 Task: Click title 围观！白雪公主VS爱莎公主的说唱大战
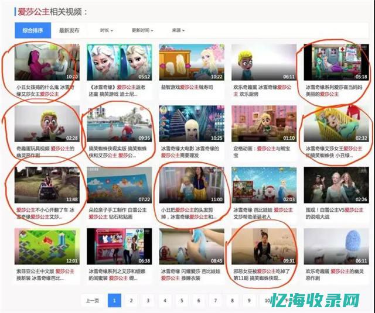335,213
